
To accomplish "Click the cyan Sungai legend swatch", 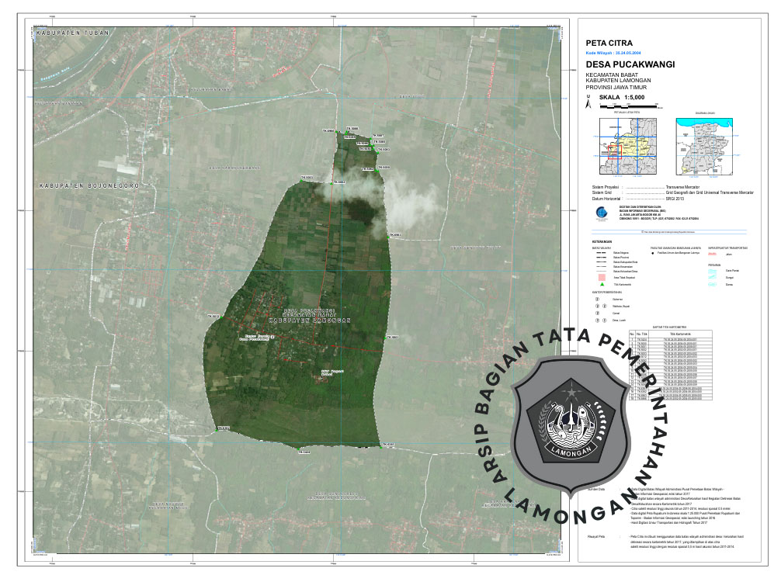I will coord(711,276).
